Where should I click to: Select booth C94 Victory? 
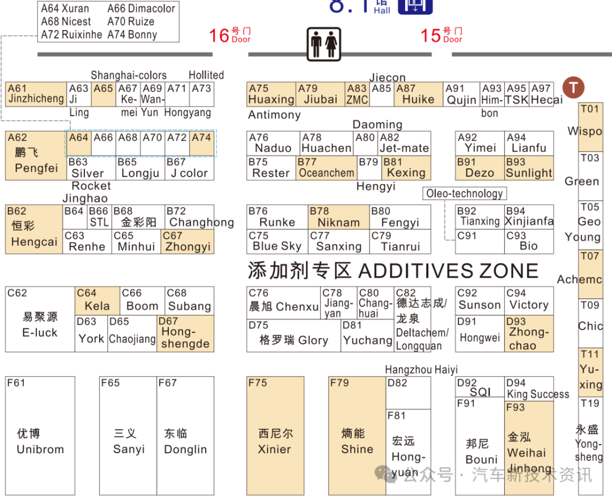529,301
